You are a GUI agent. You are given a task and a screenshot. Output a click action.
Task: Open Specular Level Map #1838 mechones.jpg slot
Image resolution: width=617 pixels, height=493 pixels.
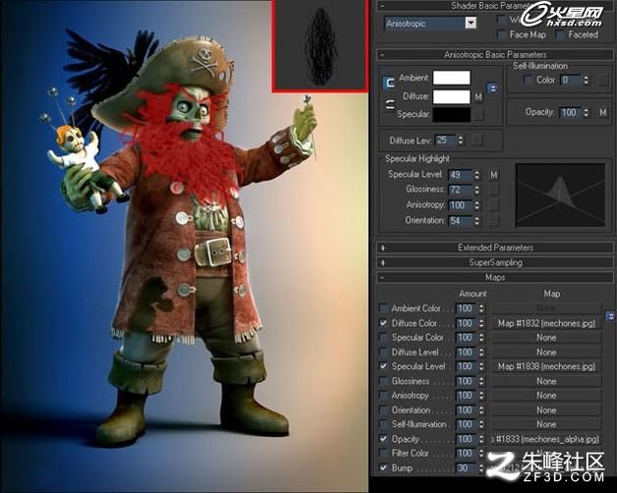(546, 366)
